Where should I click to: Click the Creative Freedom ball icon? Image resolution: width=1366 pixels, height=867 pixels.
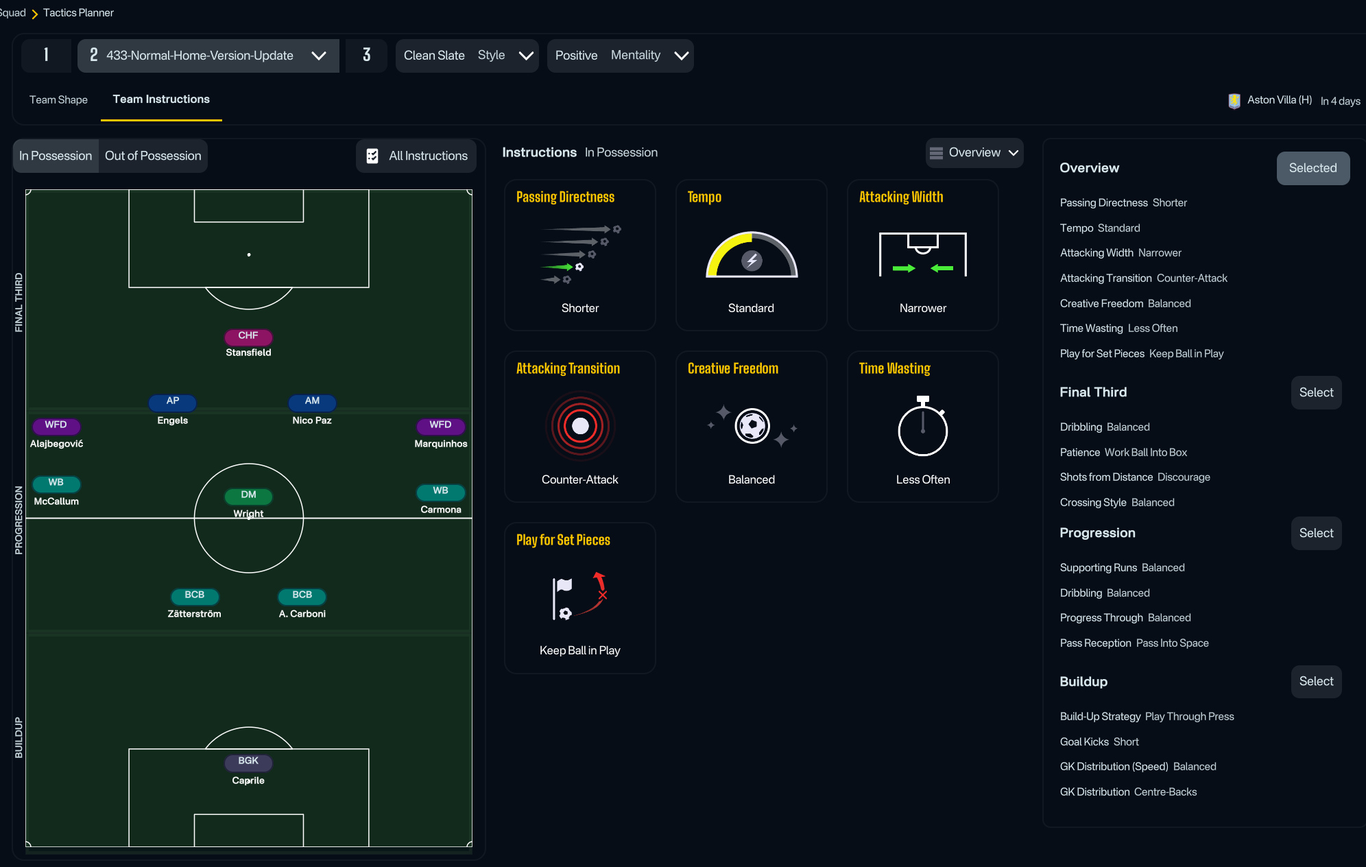(x=752, y=426)
